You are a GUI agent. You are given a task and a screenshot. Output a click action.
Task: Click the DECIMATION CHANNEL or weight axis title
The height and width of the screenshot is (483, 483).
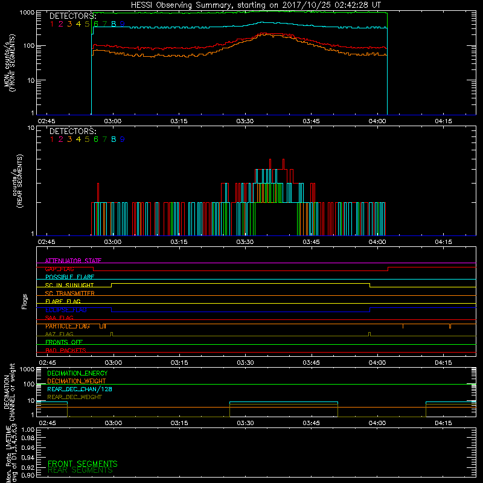coord(9,392)
